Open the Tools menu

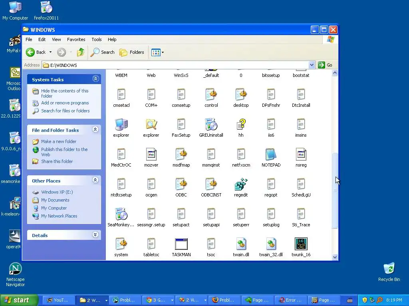97,39
